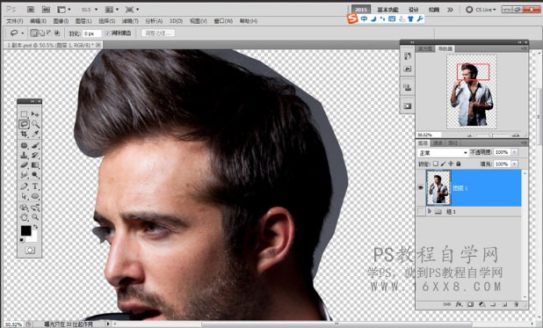Select the Lasso tool in toolbox
The height and width of the screenshot is (328, 543).
pos(24,124)
